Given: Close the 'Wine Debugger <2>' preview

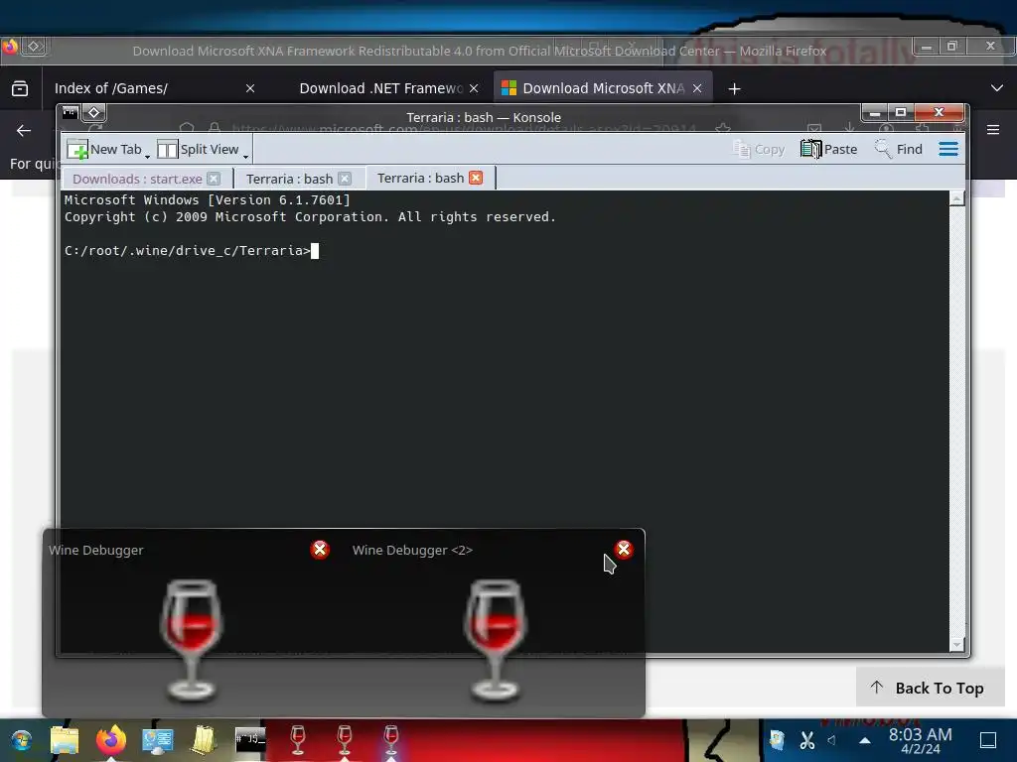Looking at the screenshot, I should [x=624, y=550].
